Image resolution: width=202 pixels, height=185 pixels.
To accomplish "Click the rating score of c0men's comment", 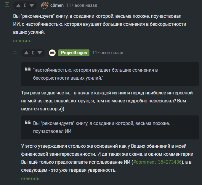I will [25, 6].
